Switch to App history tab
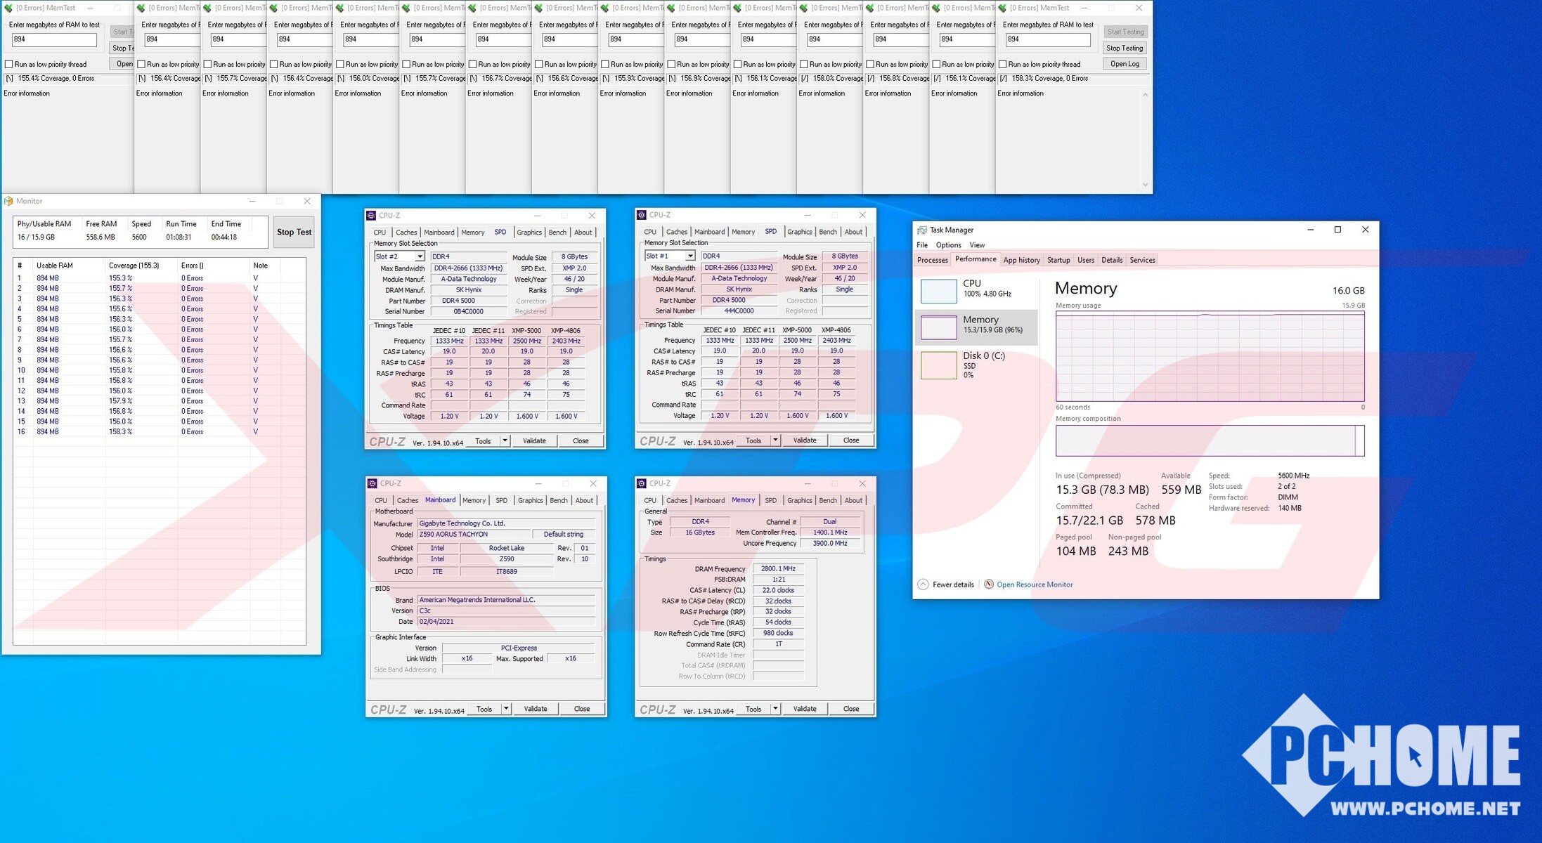1542x843 pixels. [x=1021, y=260]
